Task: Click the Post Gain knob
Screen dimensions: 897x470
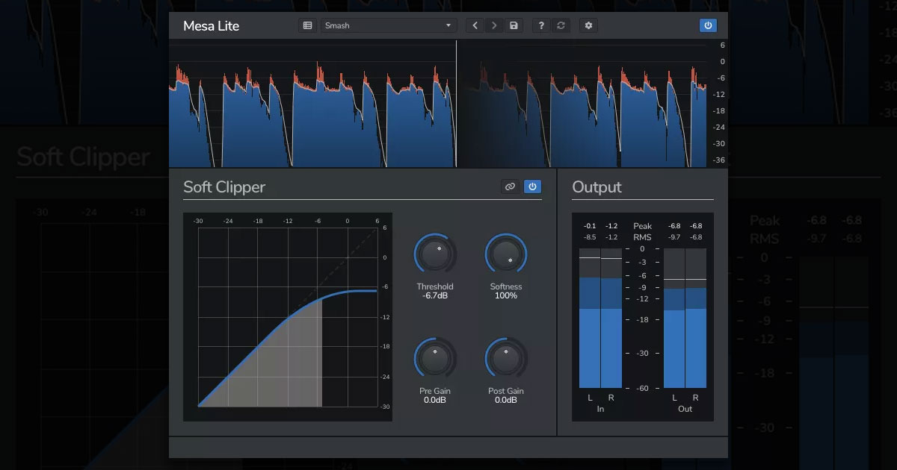Action: 506,360
